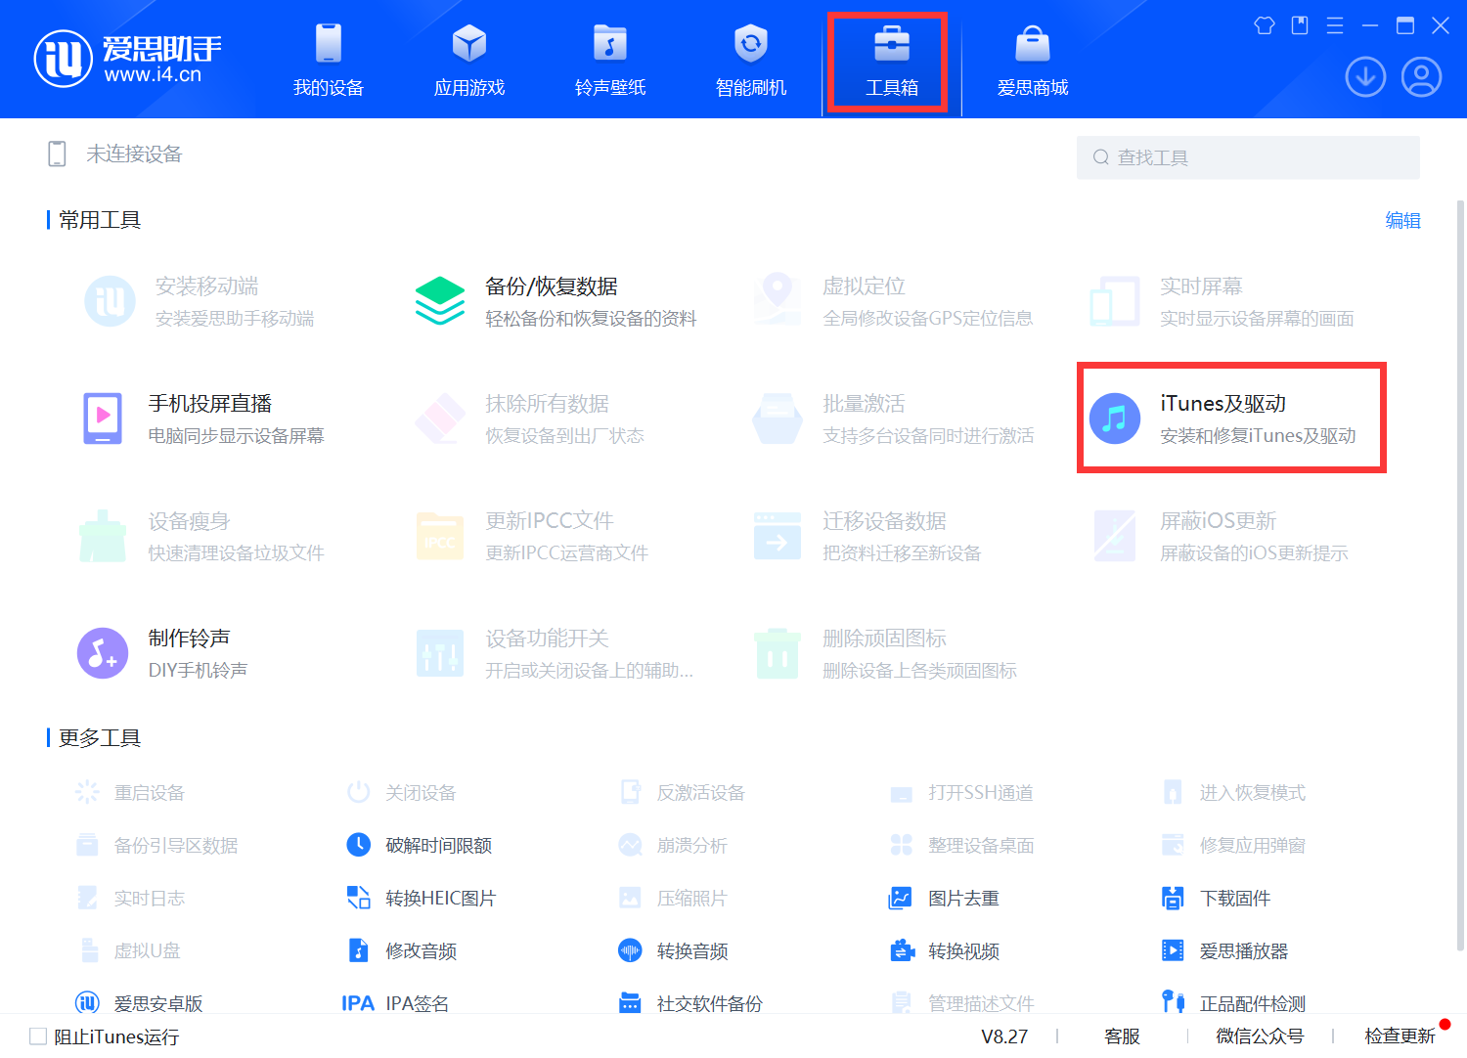Open the hamburger menu icon in title bar
This screenshot has width=1467, height=1058.
(x=1335, y=25)
